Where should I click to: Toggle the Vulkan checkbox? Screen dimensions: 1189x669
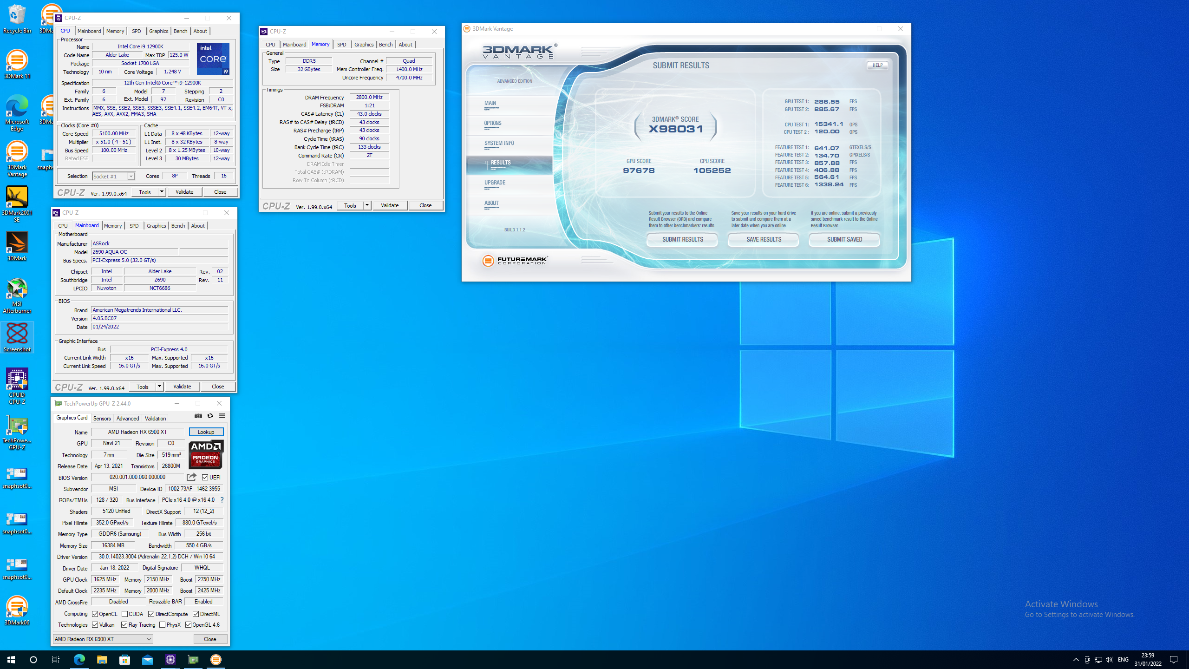point(95,624)
